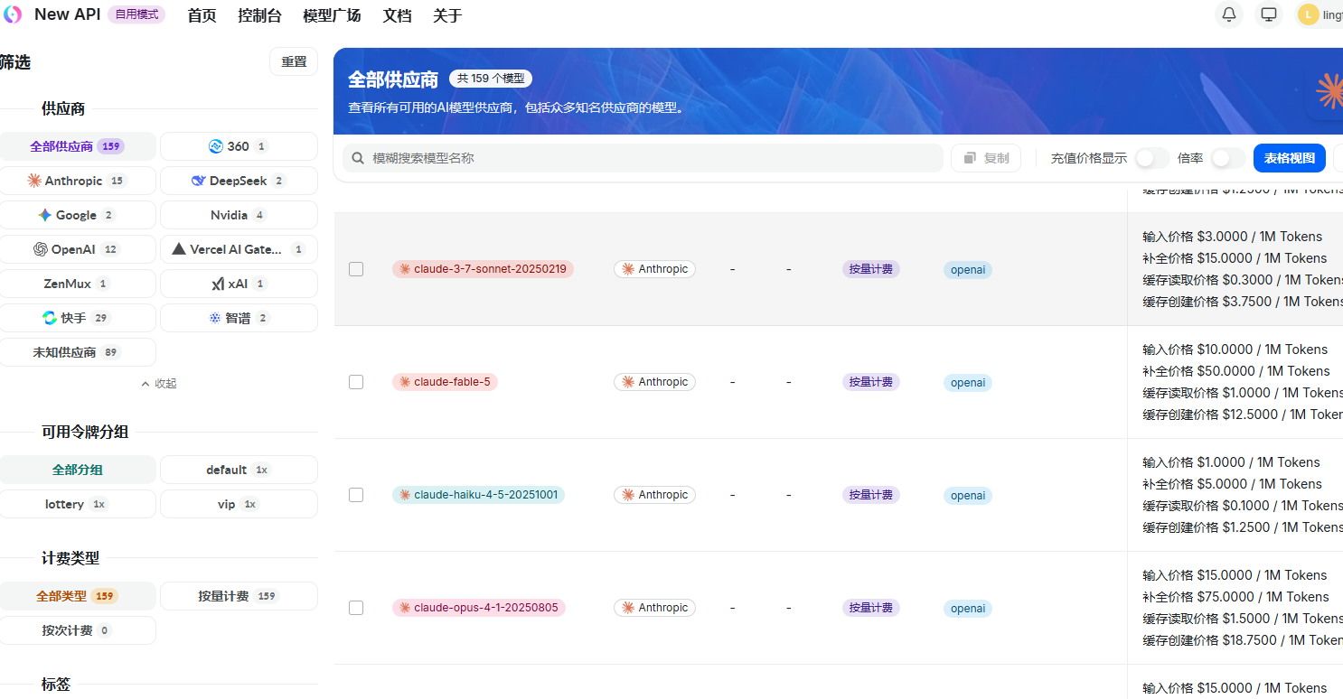Filter by the ZenMux vendor
Image resolution: width=1343 pixels, height=699 pixels.
(x=78, y=284)
